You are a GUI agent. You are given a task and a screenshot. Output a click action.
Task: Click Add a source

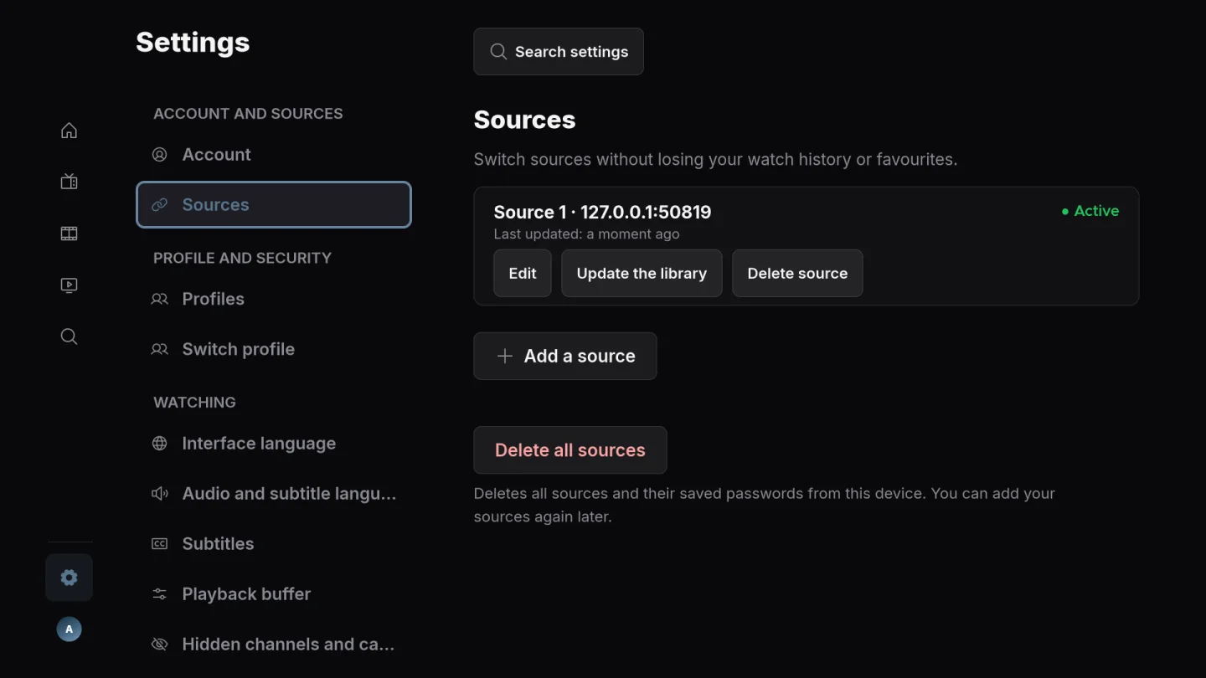click(565, 356)
